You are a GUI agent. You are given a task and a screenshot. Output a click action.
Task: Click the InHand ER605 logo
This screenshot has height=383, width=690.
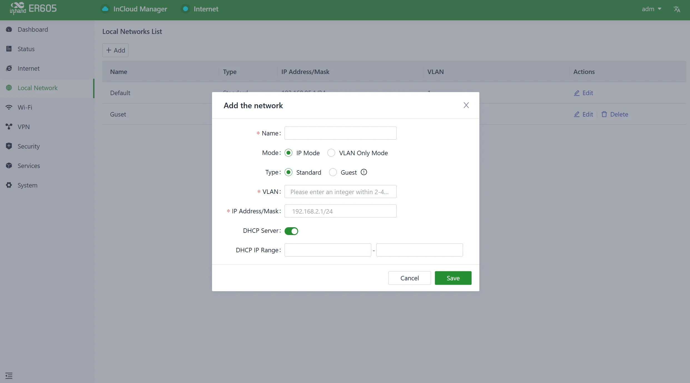(x=33, y=8)
